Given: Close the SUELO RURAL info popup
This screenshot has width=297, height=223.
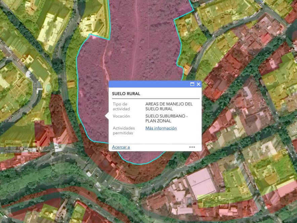Looking at the screenshot, I should (x=198, y=84).
